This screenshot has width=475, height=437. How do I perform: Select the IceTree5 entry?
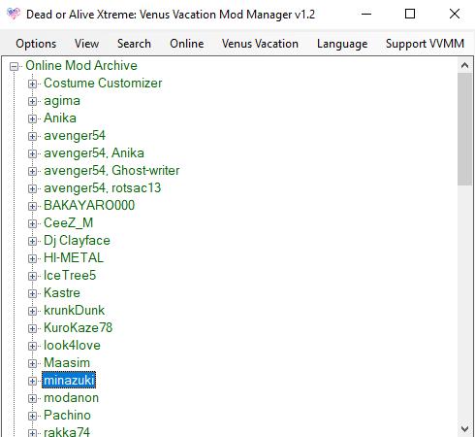click(x=70, y=276)
